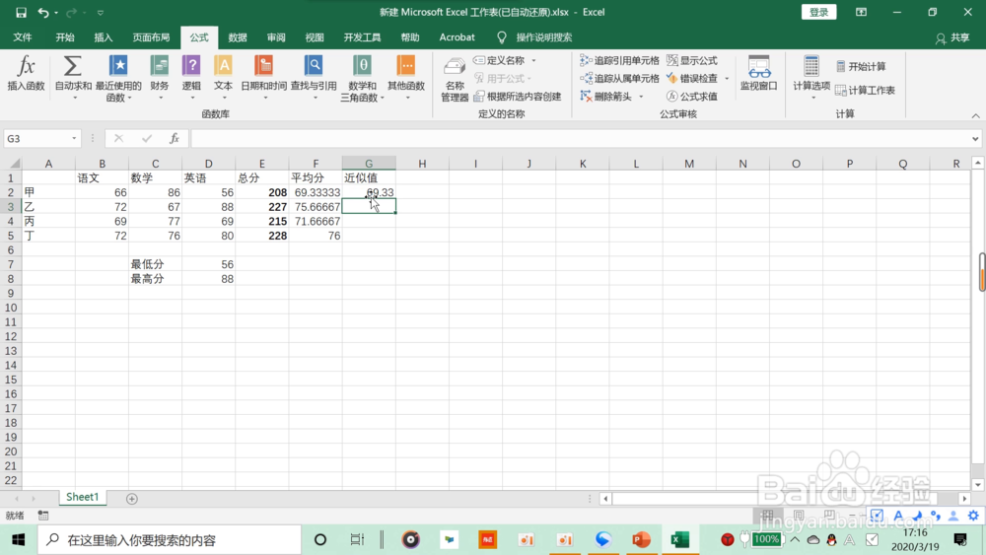This screenshot has width=986, height=555.
Task: Click Error Checking (错误检查)
Action: pyautogui.click(x=692, y=78)
